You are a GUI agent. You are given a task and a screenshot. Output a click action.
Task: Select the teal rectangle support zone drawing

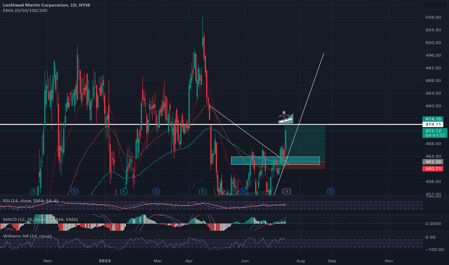click(276, 160)
